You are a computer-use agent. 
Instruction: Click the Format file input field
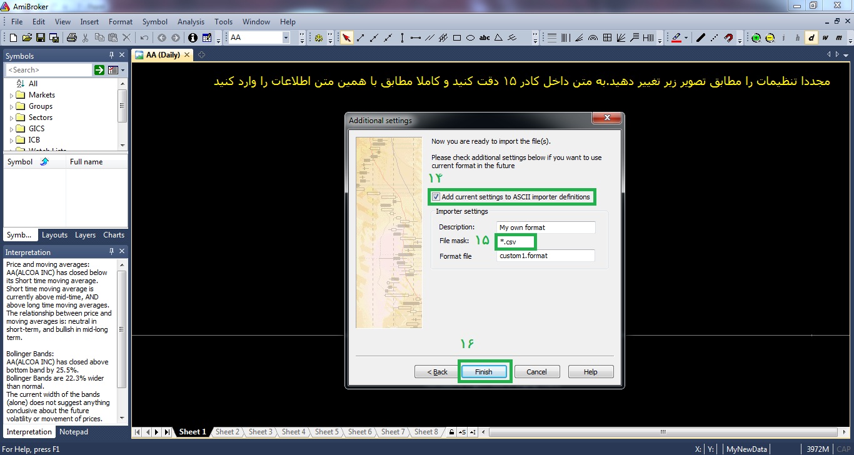(x=546, y=256)
